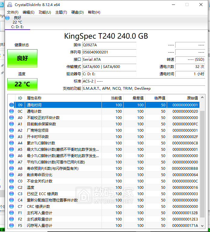Viewport: 210px width, 232px height.
Task: Click status orb icon of row C7 CRC 错误计数
Action: [11, 206]
